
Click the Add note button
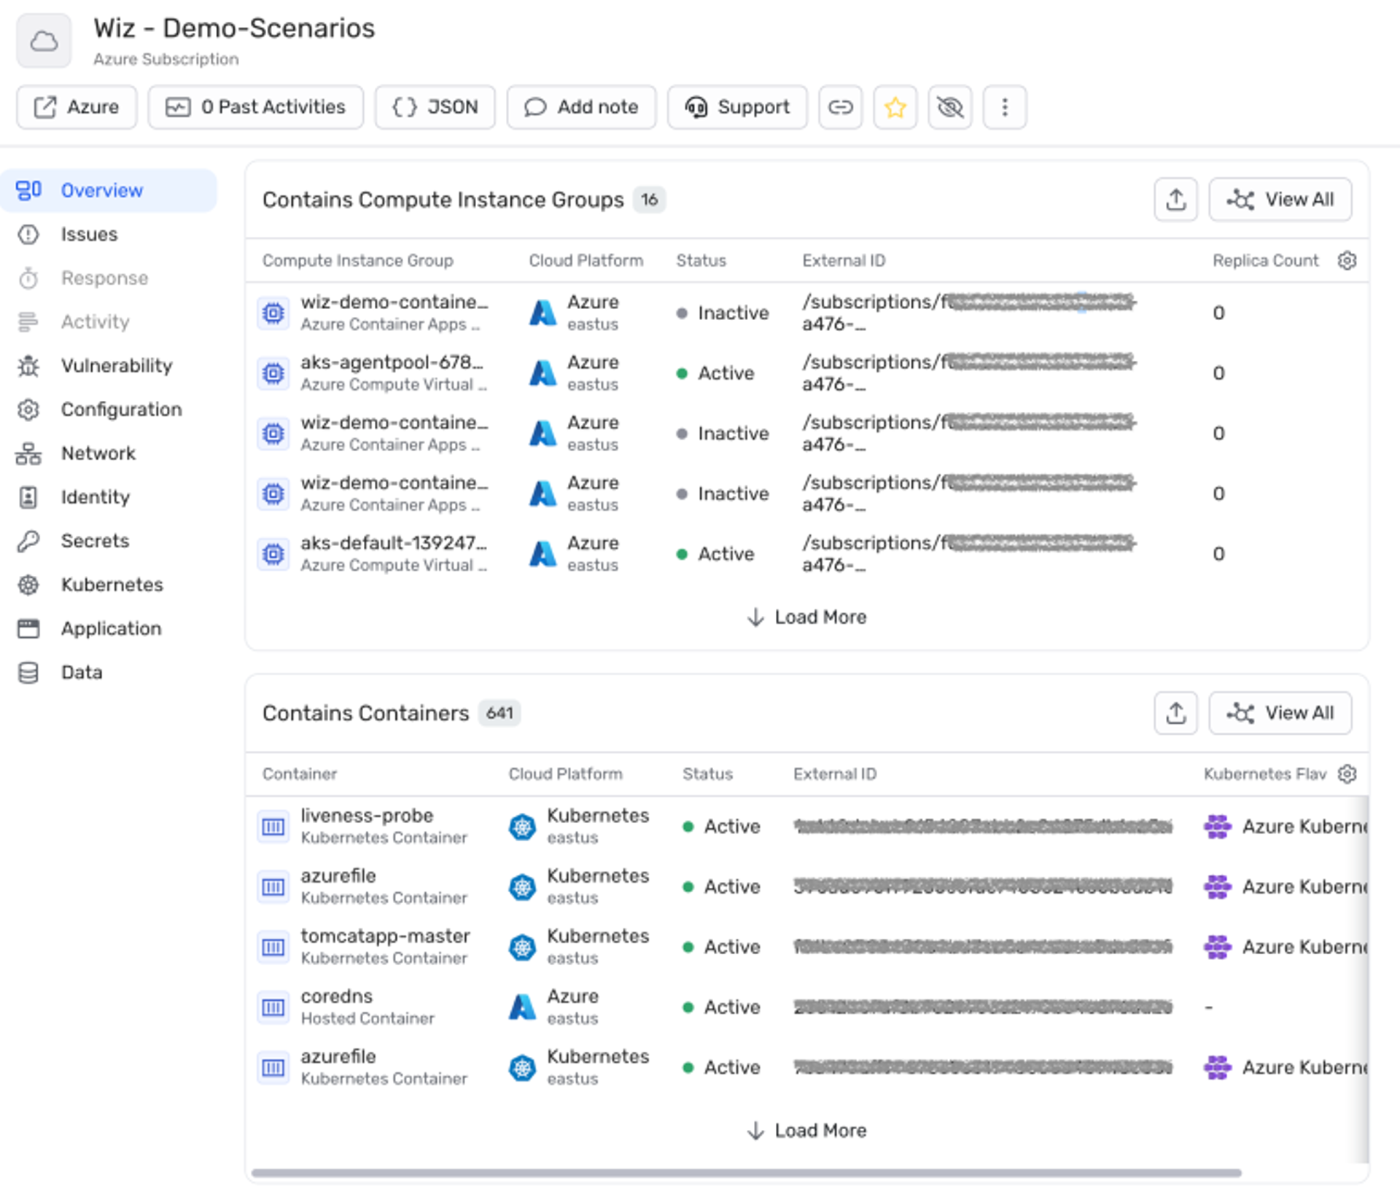coord(581,107)
